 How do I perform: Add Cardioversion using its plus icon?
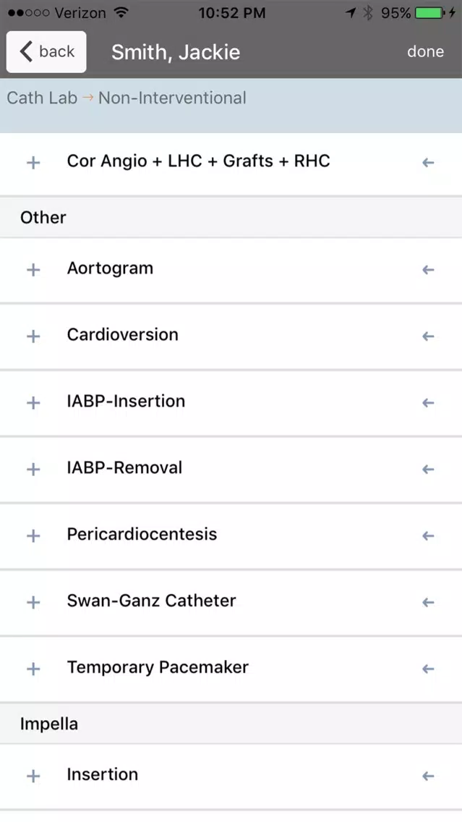33,336
